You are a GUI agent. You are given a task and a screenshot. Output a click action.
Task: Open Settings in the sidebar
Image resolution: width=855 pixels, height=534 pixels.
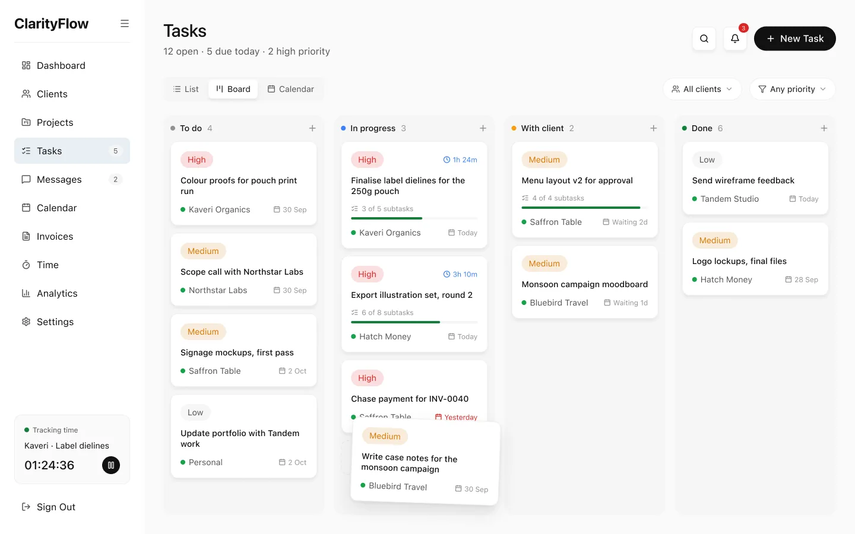click(x=72, y=322)
